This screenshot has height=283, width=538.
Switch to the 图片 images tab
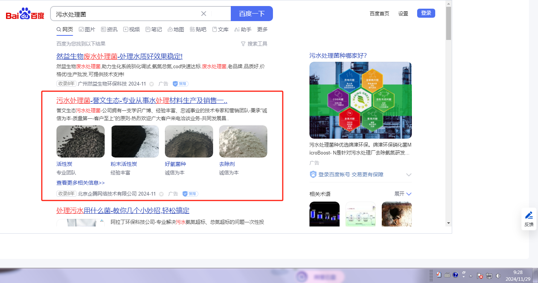[87, 29]
